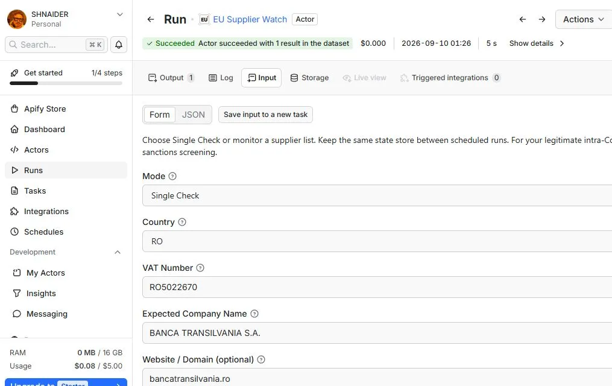Switch input view to Form
This screenshot has height=386, width=612.
(160, 115)
